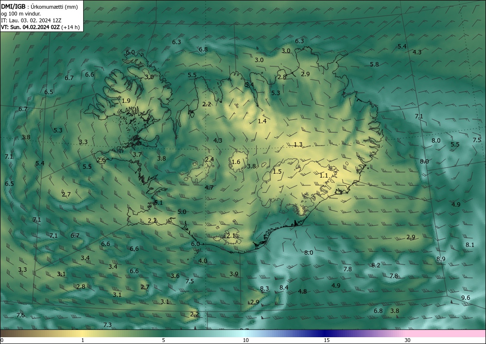Click the initial time 'IT: Lau. 03. 02. 2024 12Z'
The height and width of the screenshot is (344, 486).
tap(31, 20)
